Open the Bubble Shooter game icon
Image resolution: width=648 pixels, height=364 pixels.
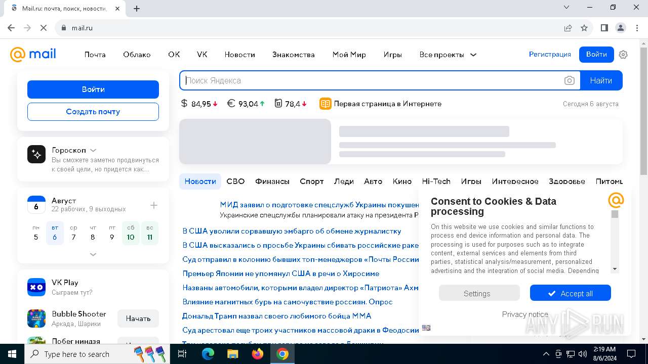[x=36, y=318]
